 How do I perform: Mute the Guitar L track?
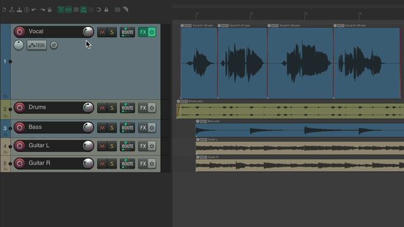pyautogui.click(x=102, y=146)
